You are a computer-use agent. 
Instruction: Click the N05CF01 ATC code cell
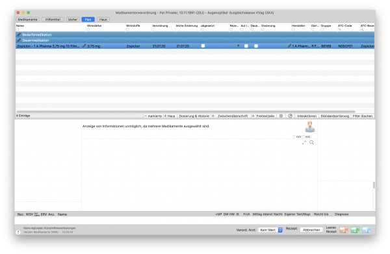coord(345,46)
